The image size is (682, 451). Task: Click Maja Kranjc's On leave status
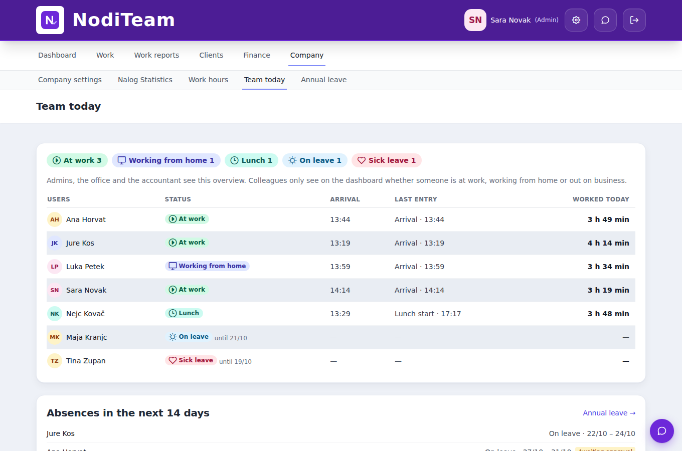pyautogui.click(x=189, y=337)
